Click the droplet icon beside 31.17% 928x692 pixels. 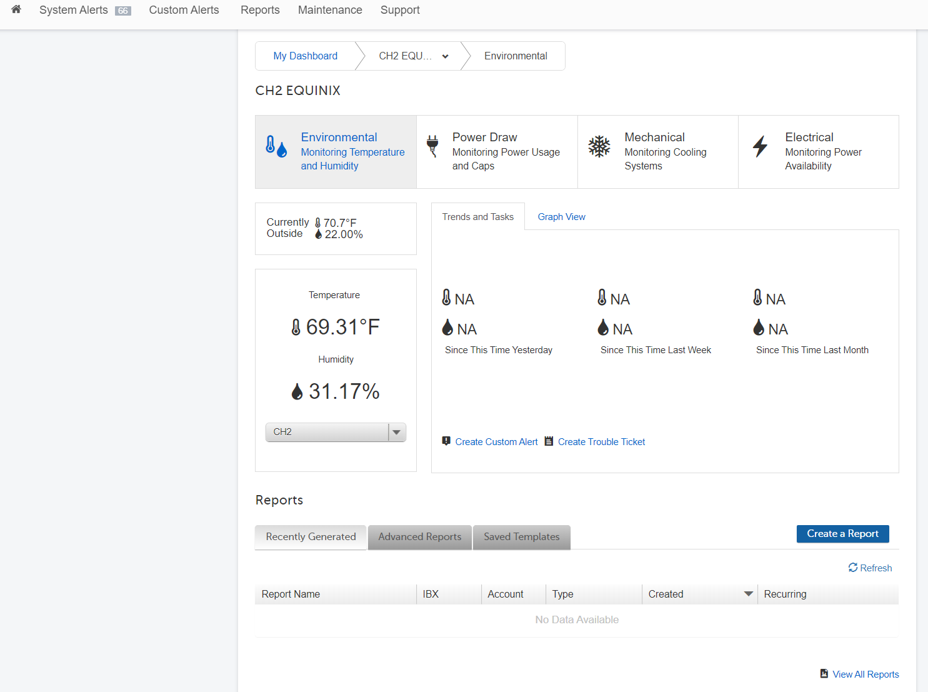pyautogui.click(x=297, y=391)
